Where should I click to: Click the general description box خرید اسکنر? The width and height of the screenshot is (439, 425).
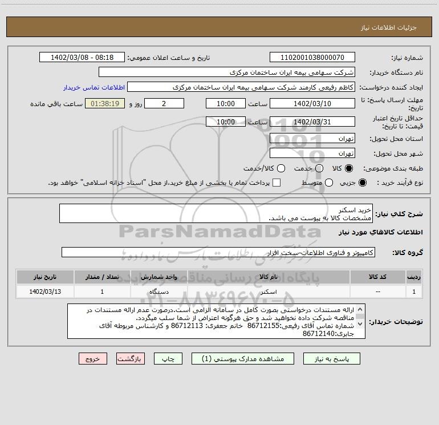(216, 214)
